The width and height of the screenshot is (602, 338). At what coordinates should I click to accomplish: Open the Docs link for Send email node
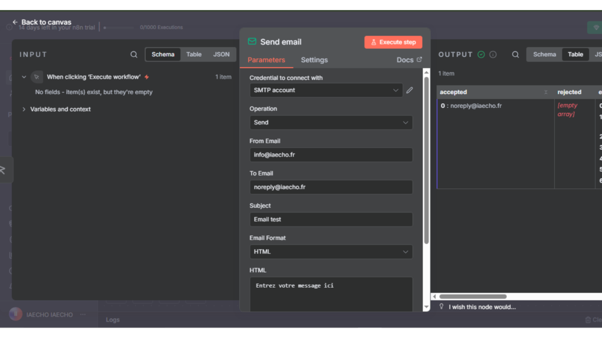click(409, 59)
